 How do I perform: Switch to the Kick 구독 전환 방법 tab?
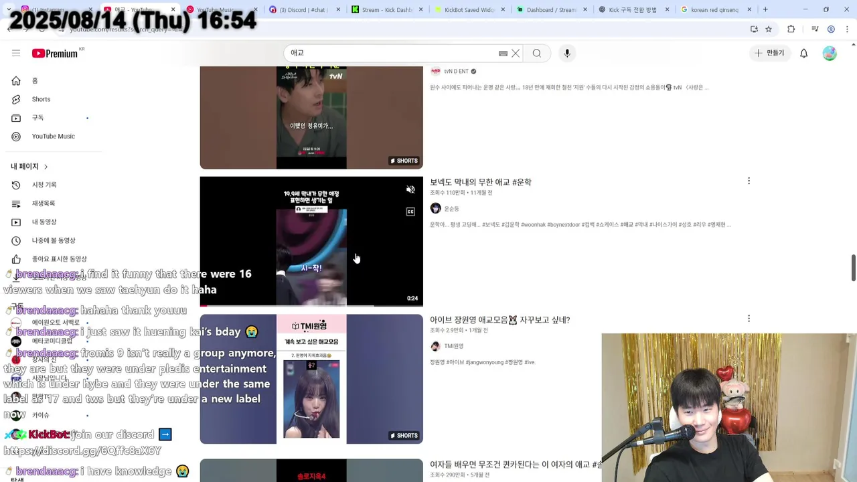coord(633,9)
